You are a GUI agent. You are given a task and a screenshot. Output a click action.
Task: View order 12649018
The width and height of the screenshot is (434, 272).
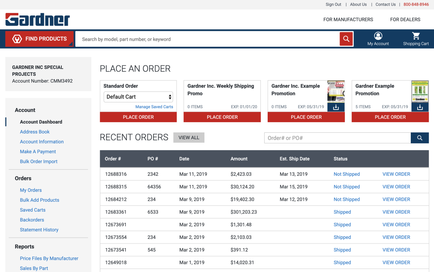[x=396, y=262]
